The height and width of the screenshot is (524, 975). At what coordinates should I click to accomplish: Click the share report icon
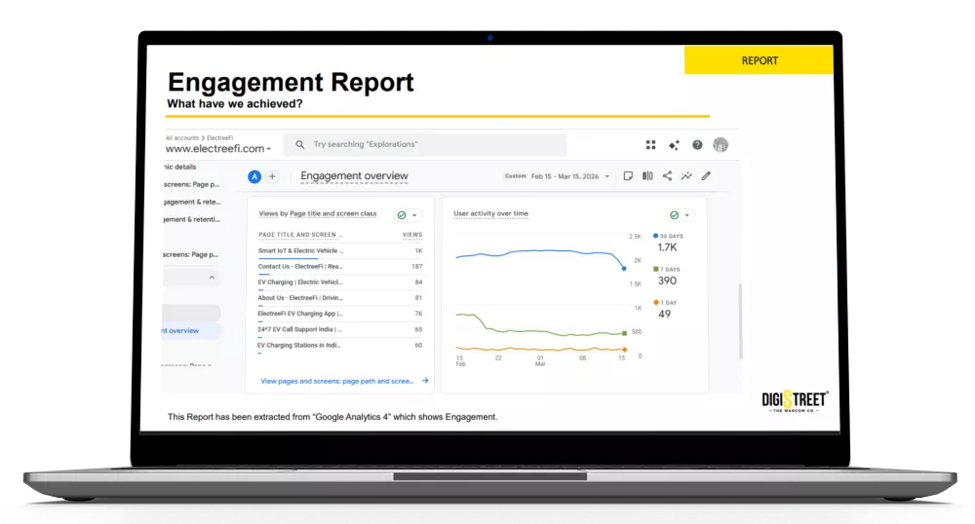pyautogui.click(x=667, y=176)
